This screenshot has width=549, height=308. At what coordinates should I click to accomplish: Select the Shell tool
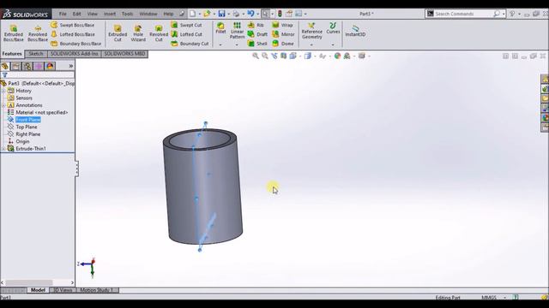click(x=257, y=44)
